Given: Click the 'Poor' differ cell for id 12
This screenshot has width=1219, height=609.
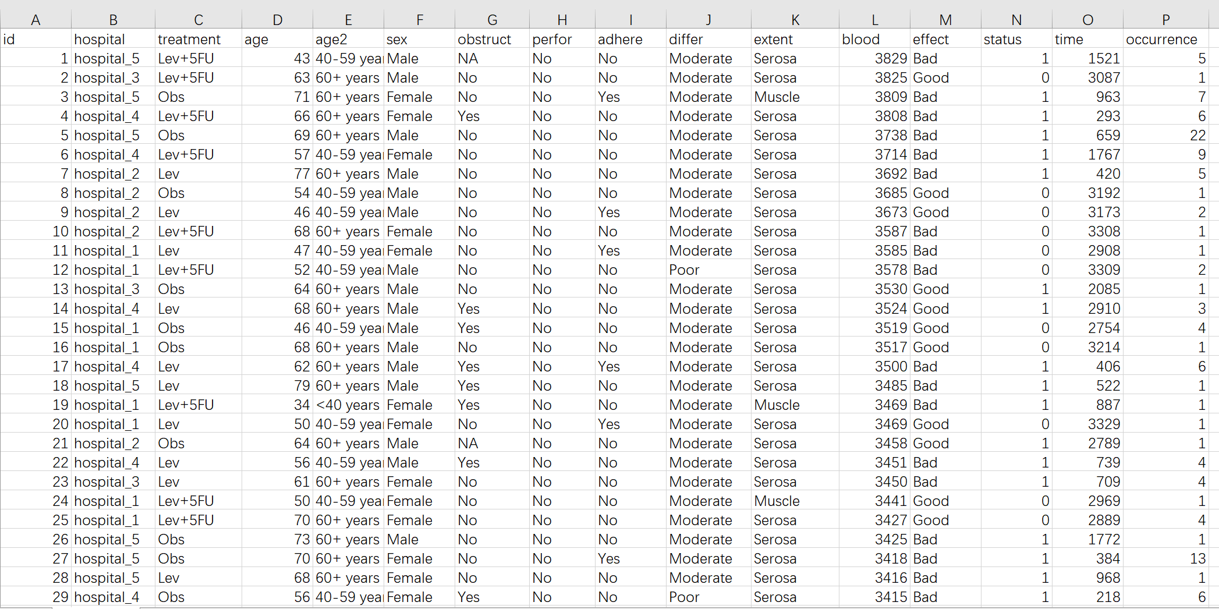Looking at the screenshot, I should [x=708, y=270].
